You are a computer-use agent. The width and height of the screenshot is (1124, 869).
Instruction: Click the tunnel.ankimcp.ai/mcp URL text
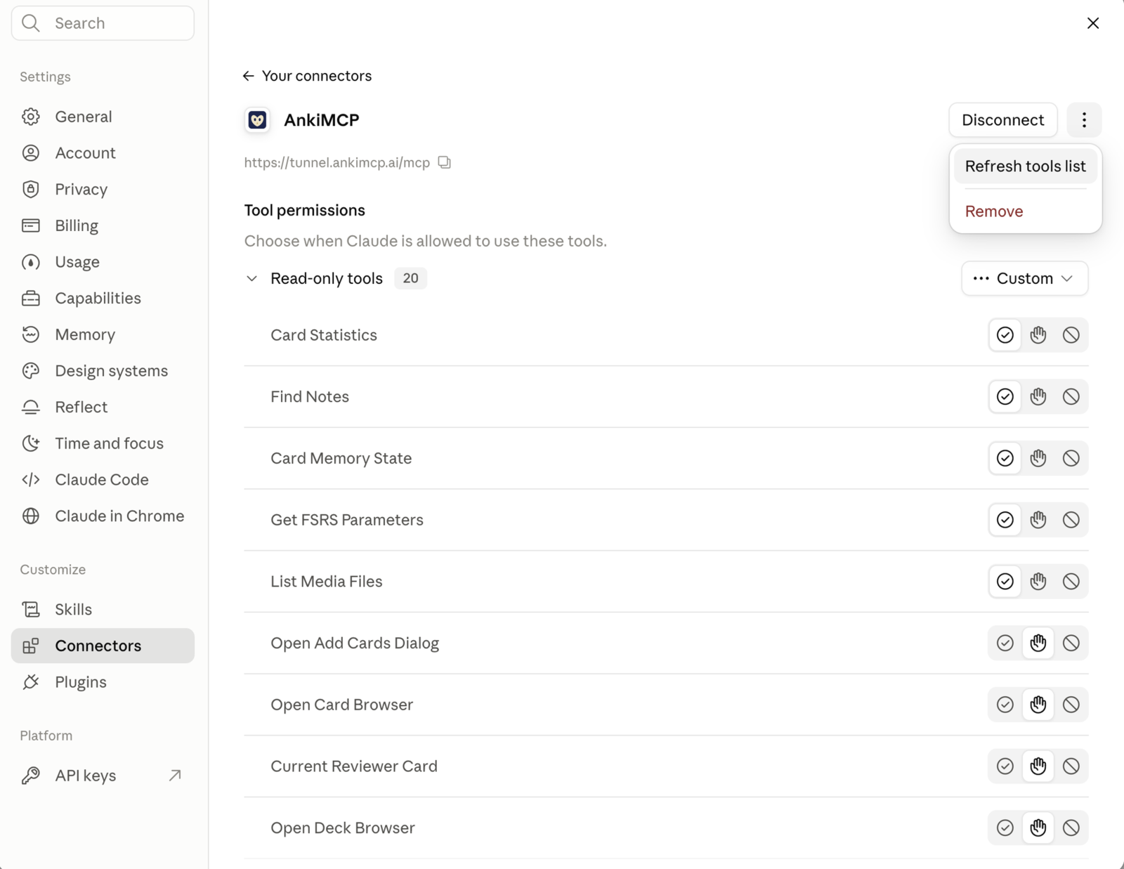pyautogui.click(x=337, y=163)
